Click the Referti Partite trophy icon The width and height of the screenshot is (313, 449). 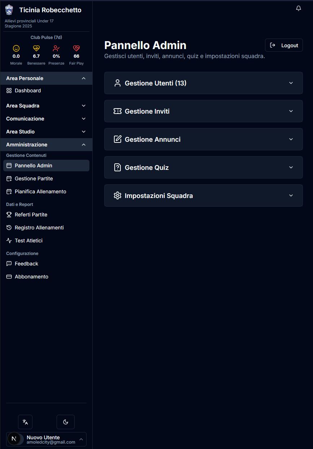click(9, 215)
